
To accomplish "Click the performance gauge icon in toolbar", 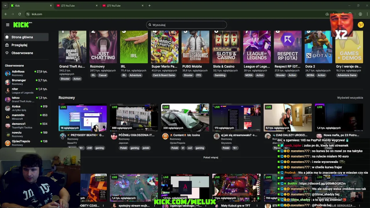I will coord(327,14).
